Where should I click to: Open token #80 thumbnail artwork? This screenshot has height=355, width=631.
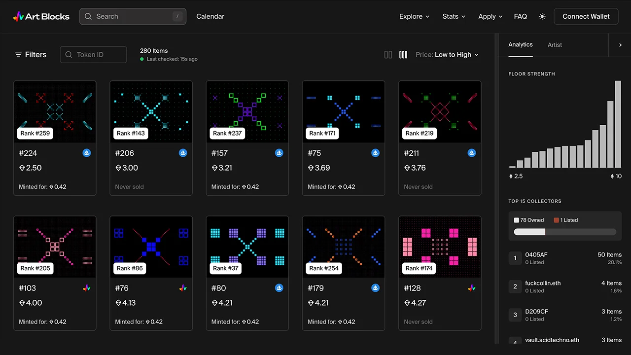click(x=247, y=247)
